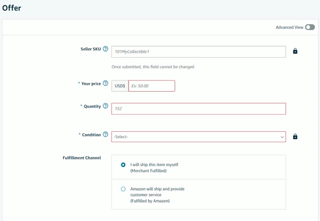Click the help icon beside Seller SKU
Viewport: 320px width, 221px height.
pyautogui.click(x=105, y=49)
